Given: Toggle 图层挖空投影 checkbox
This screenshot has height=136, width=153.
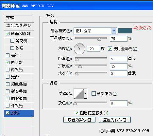Looking at the screenshot, I should pyautogui.click(x=77, y=113).
